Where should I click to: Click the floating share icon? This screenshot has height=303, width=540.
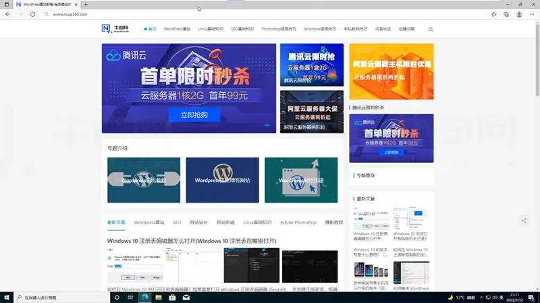pyautogui.click(x=524, y=221)
